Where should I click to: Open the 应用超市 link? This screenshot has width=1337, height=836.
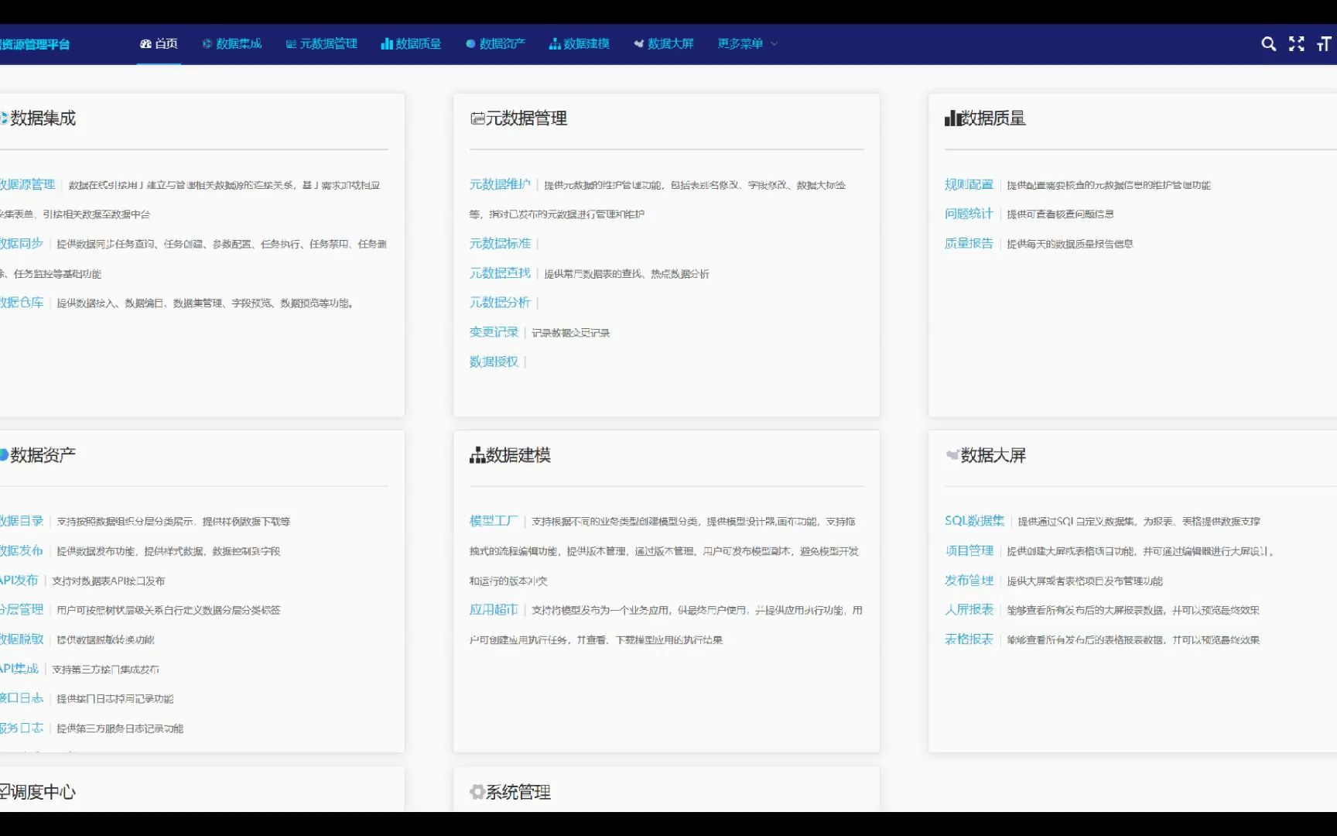coord(494,610)
